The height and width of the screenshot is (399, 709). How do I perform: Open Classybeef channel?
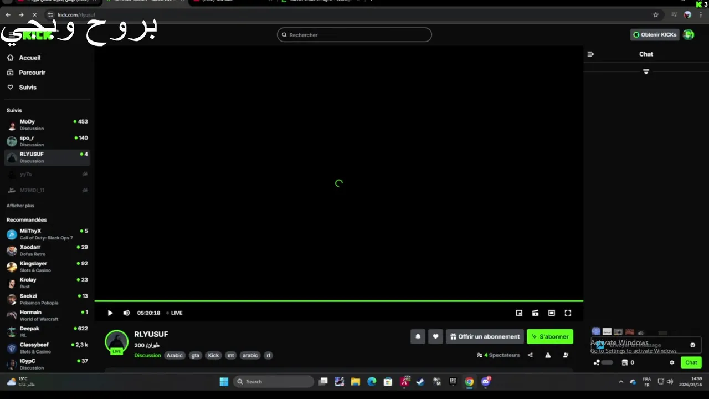[x=47, y=347]
